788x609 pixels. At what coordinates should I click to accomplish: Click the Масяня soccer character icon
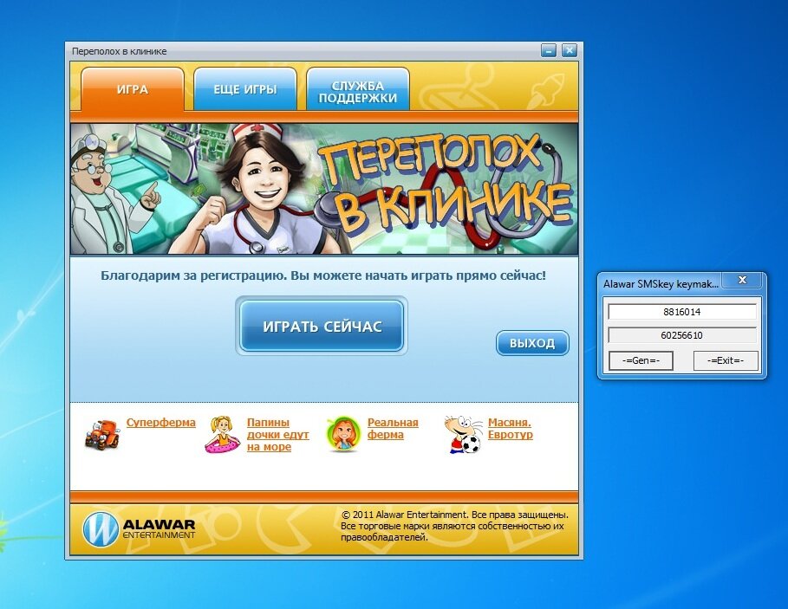click(463, 434)
